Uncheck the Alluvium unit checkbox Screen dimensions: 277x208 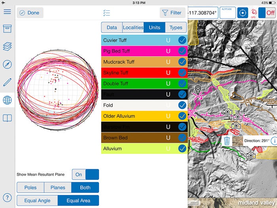(x=182, y=149)
